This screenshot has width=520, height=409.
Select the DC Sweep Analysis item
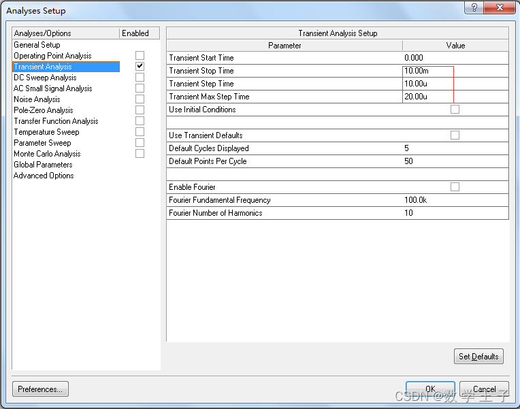tap(45, 78)
